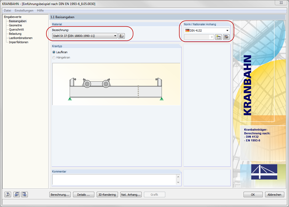This screenshot has height=207, width=289.
Task: Go to previous input table icon
Action: click(x=17, y=194)
